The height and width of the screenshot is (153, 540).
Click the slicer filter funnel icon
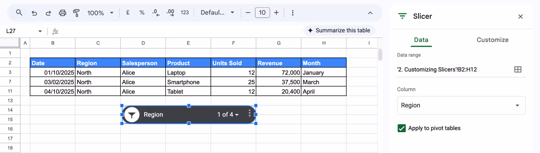[x=132, y=115]
